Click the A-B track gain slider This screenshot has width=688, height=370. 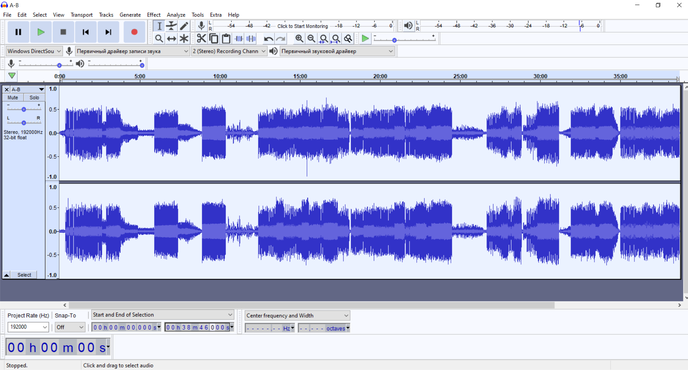[x=24, y=109]
